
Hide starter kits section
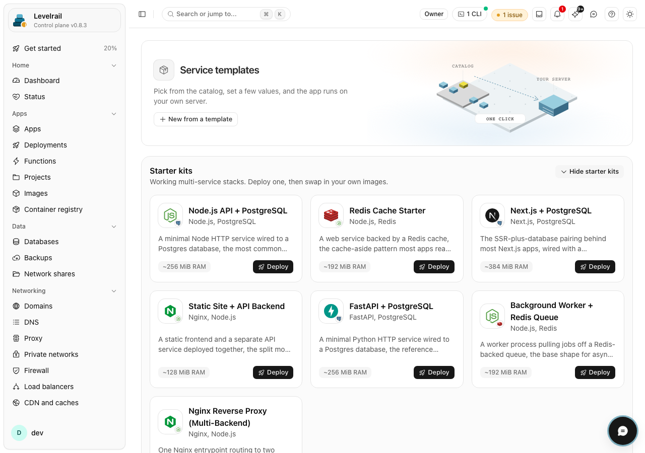click(590, 172)
